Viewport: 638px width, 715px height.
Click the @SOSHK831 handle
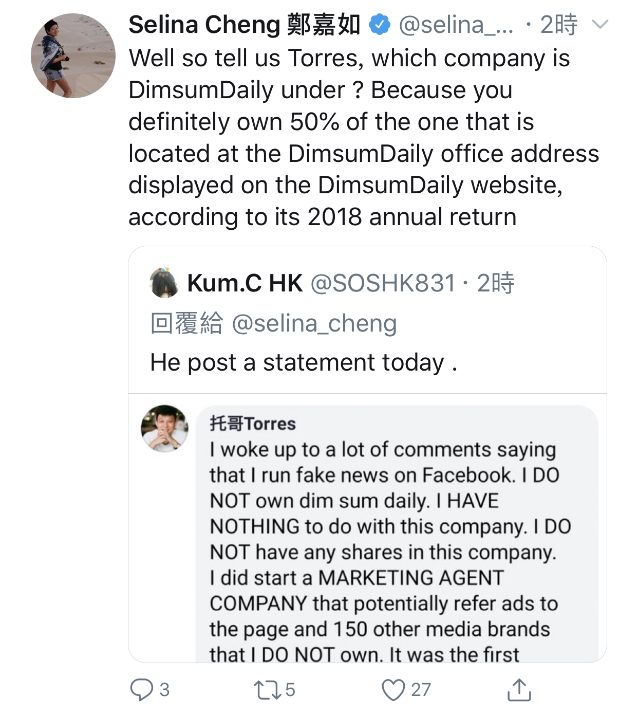[x=383, y=283]
